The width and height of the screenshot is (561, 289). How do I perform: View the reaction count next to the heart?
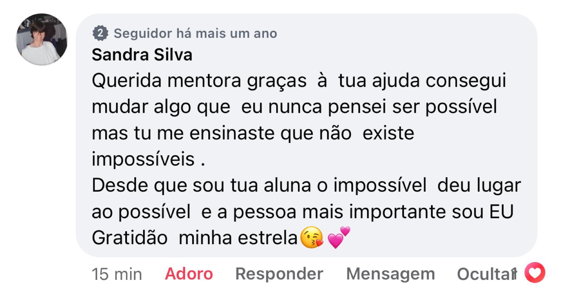(x=514, y=274)
